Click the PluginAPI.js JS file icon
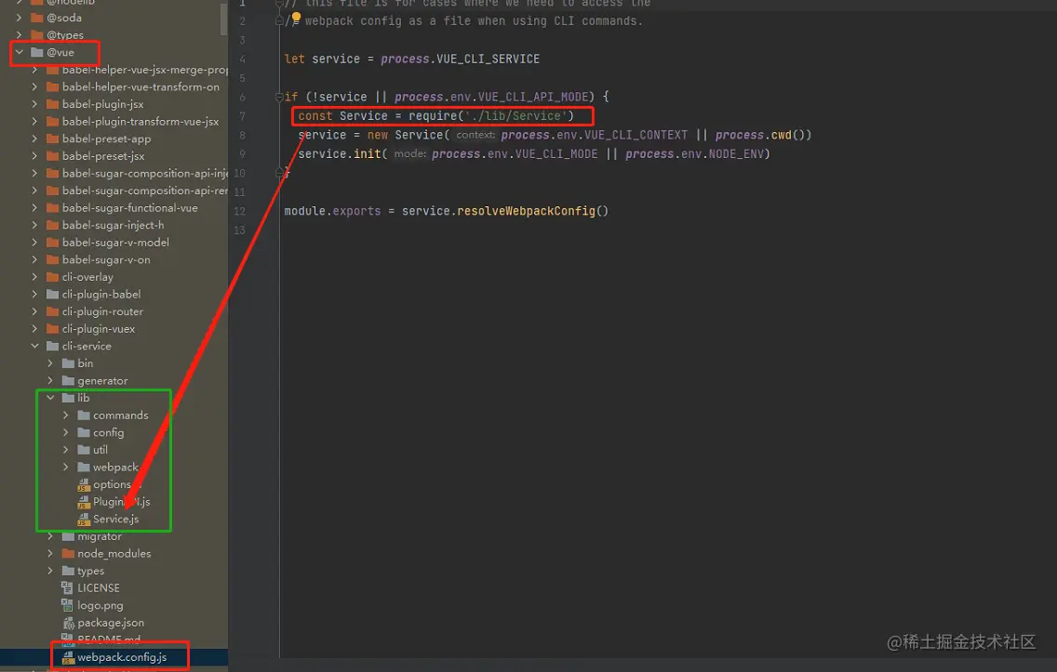This screenshot has height=672, width=1057. [84, 502]
